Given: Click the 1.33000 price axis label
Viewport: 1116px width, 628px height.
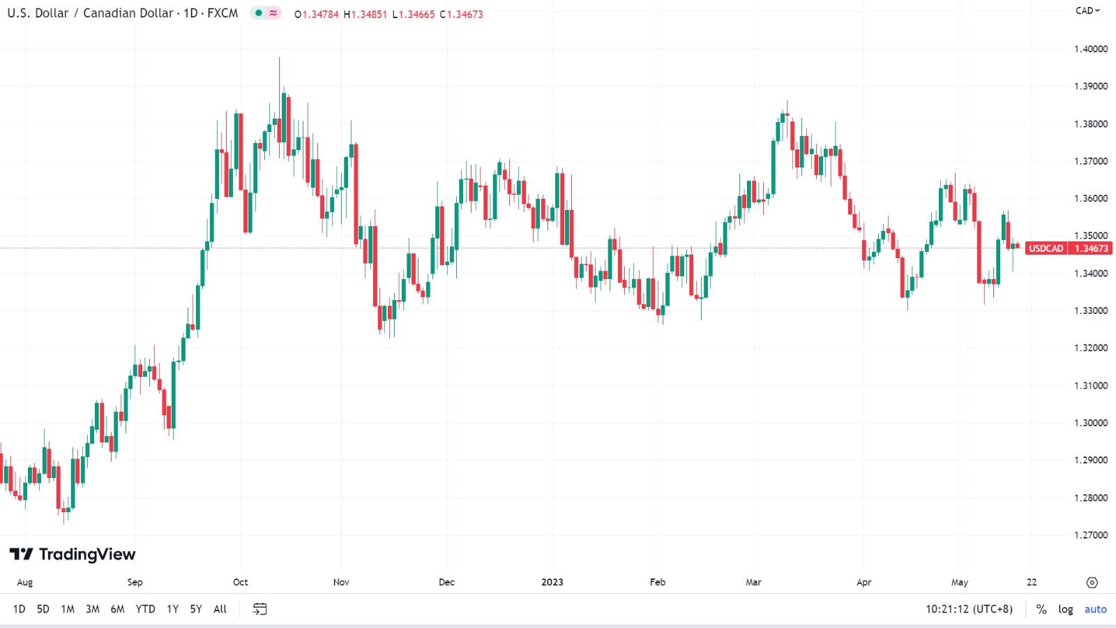Looking at the screenshot, I should point(1091,311).
